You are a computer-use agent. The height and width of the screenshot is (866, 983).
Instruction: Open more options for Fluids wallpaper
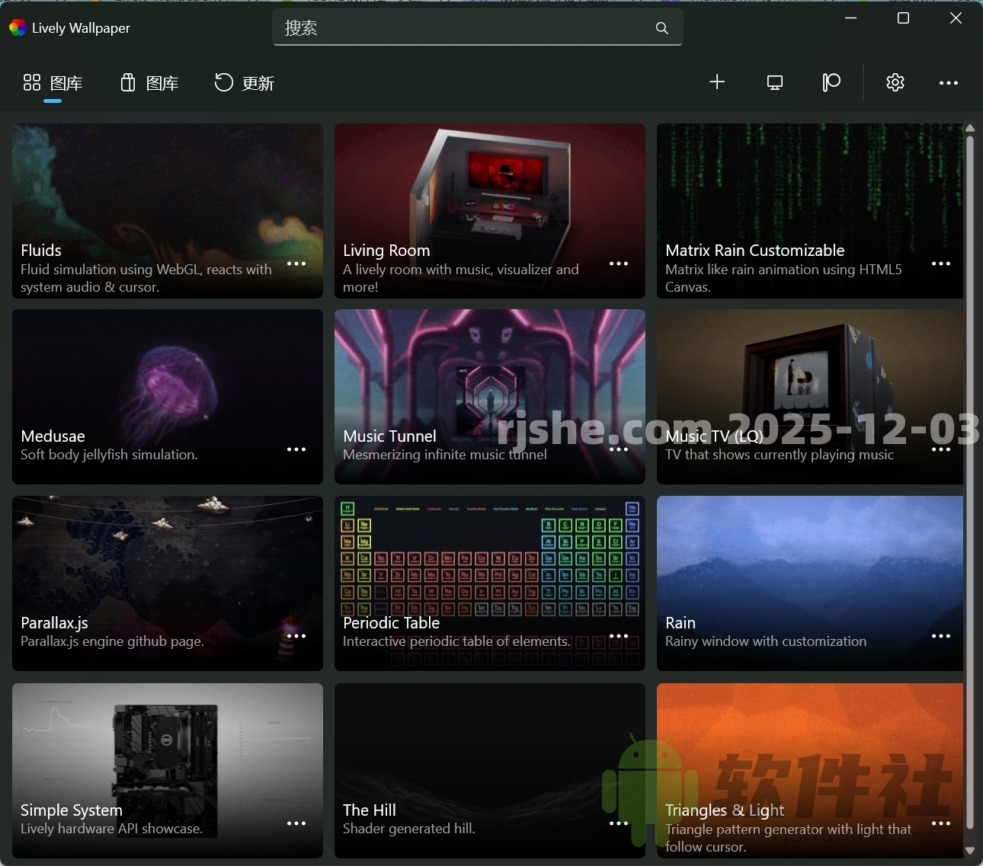tap(296, 264)
